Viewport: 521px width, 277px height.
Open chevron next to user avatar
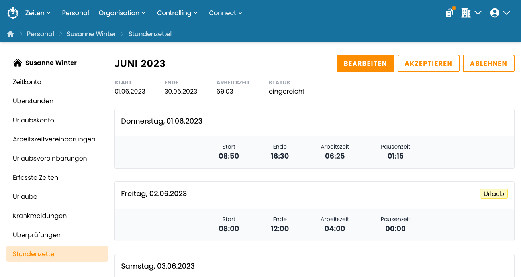coord(507,13)
